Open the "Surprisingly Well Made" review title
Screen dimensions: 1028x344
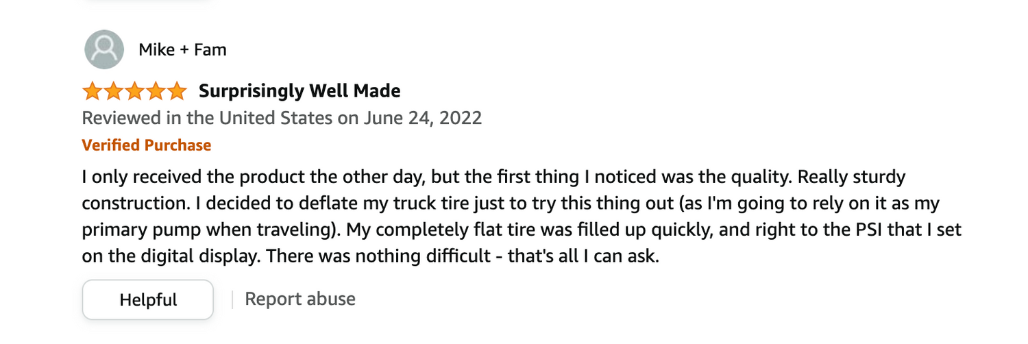(x=299, y=90)
